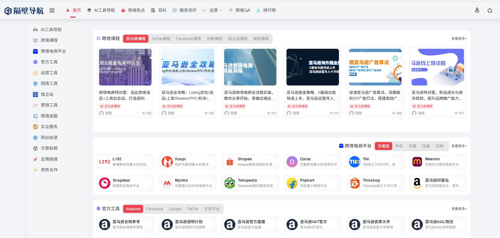Open 跨境电商特训营 course thumbnail
Image resolution: width=500 pixels, height=238 pixels.
125,67
